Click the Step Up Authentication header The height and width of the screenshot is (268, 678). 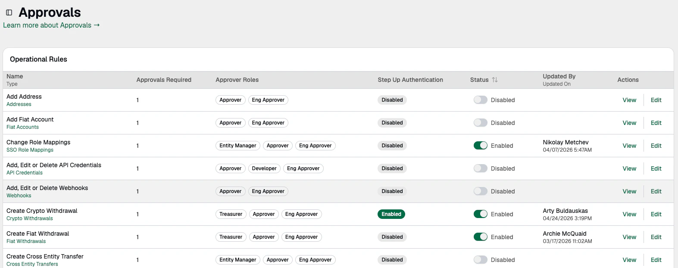[410, 80]
